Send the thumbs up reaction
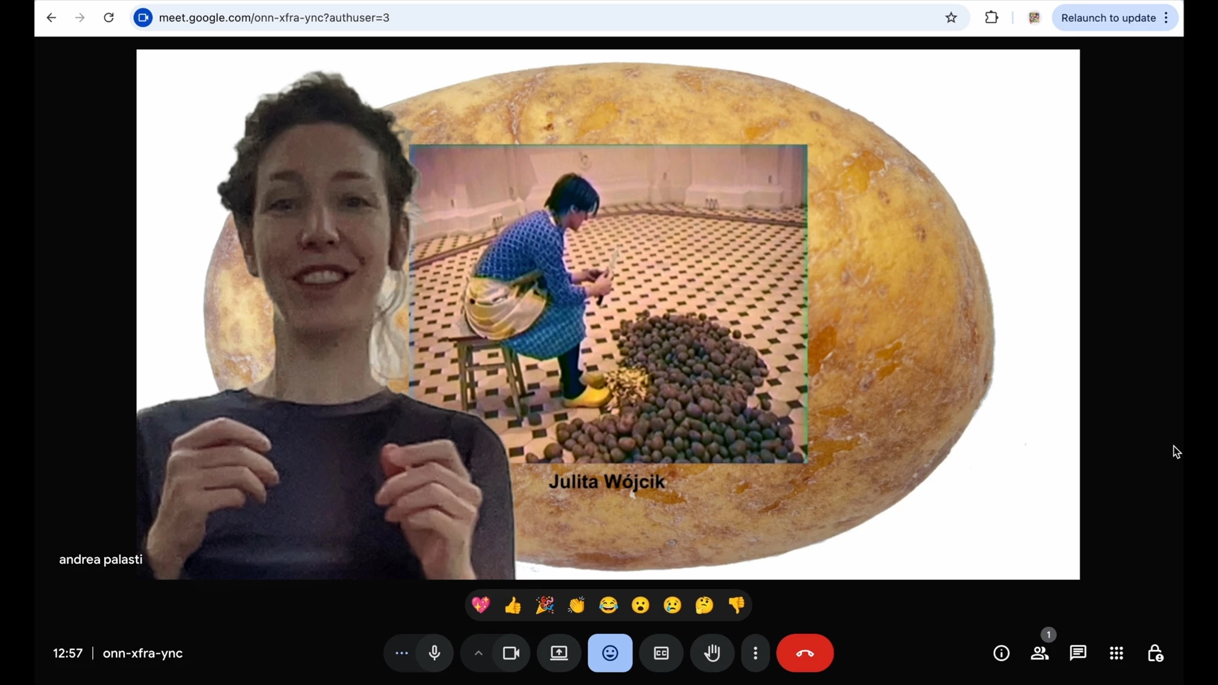The height and width of the screenshot is (685, 1218). click(x=513, y=605)
